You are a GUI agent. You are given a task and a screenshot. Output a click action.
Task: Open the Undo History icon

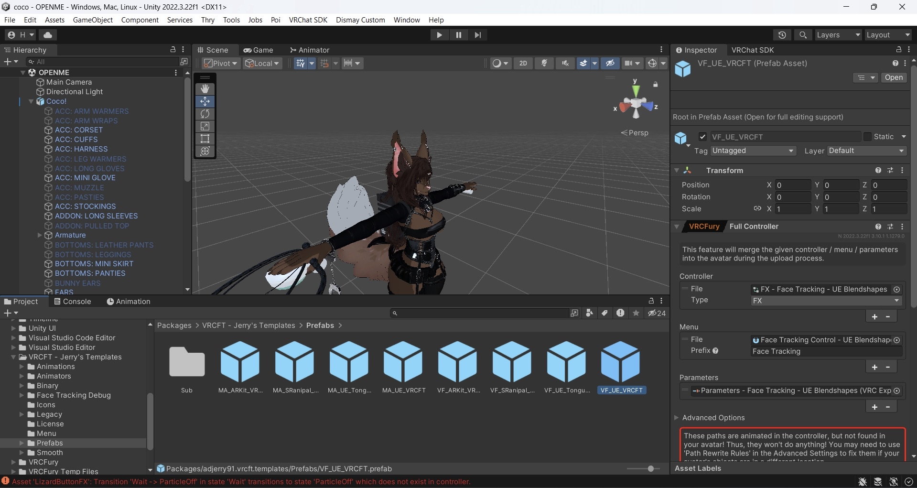782,35
